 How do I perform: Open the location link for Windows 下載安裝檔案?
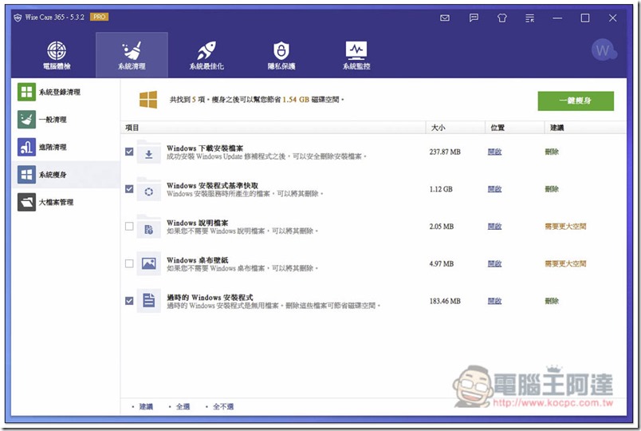(x=494, y=152)
